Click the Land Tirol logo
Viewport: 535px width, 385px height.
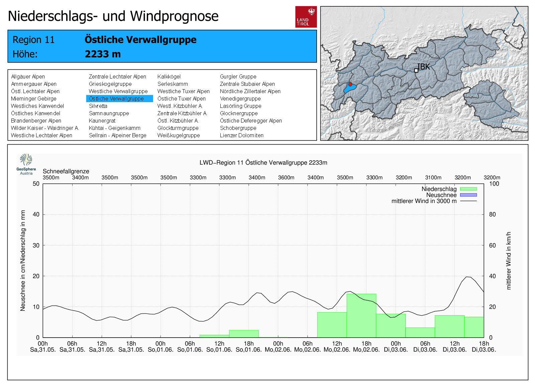point(306,17)
